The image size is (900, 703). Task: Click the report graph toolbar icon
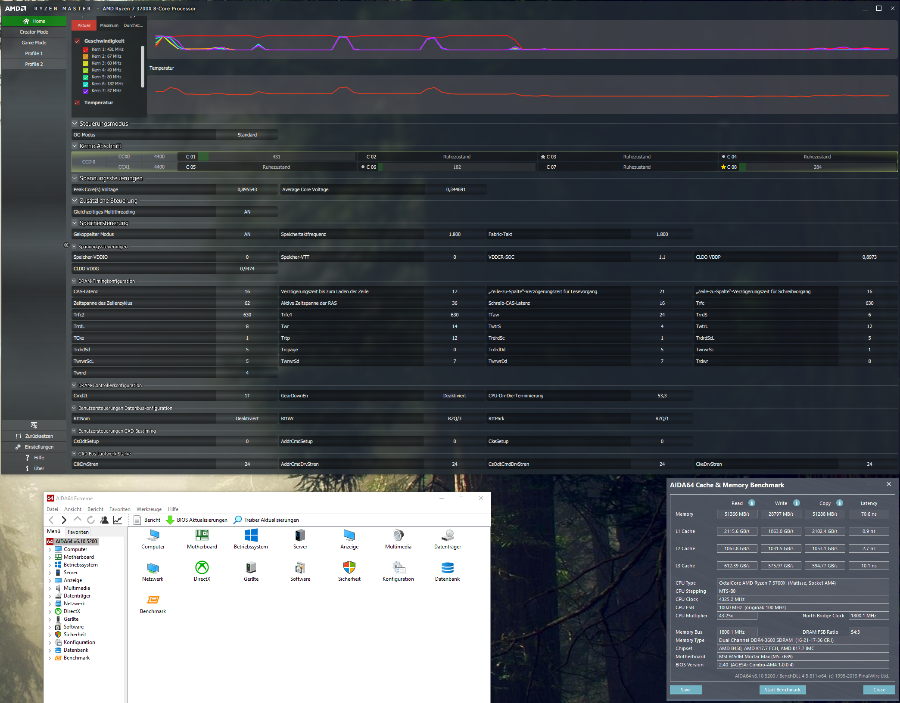(118, 520)
